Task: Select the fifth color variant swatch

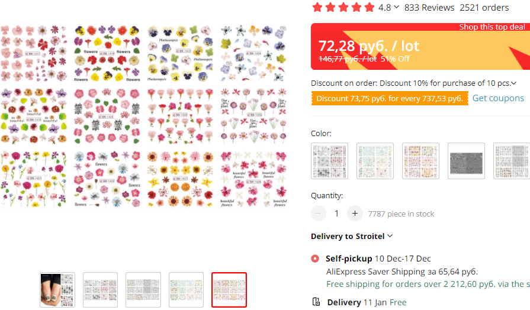Action: pos(512,161)
